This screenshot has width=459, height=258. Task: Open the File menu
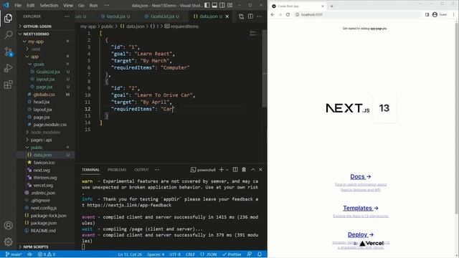coord(18,5)
